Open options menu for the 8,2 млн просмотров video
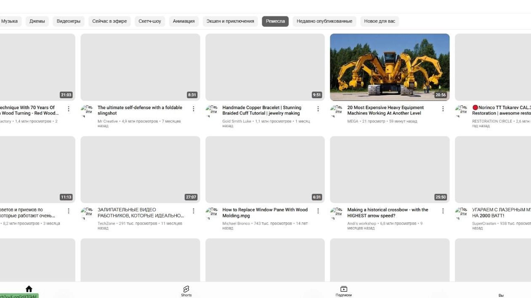The width and height of the screenshot is (531, 298). (x=69, y=211)
